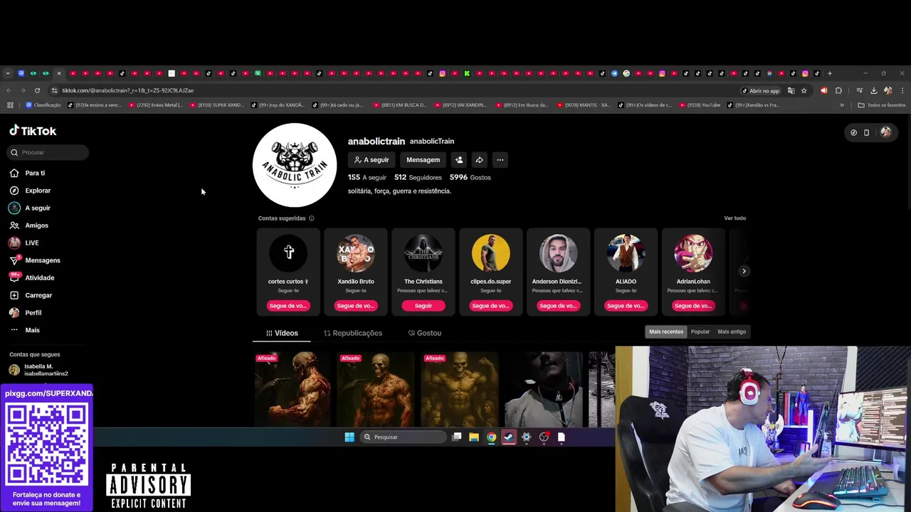Click the Anabolic Train profile picture

[295, 165]
